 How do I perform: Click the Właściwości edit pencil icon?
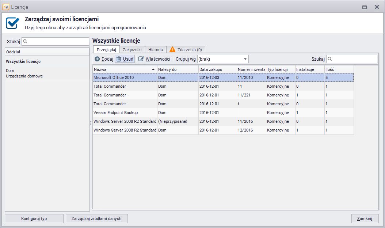coord(141,59)
